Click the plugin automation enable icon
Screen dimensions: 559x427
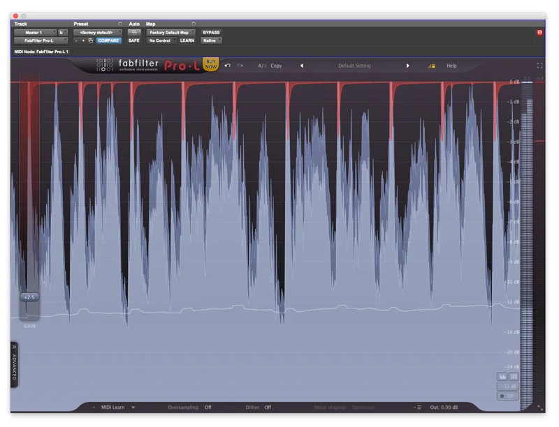[134, 32]
